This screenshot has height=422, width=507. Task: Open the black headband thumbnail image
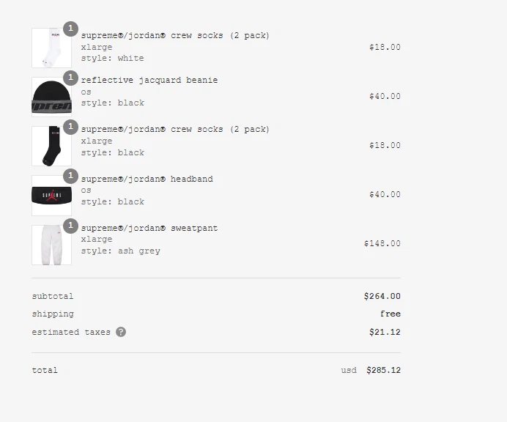pos(51,196)
